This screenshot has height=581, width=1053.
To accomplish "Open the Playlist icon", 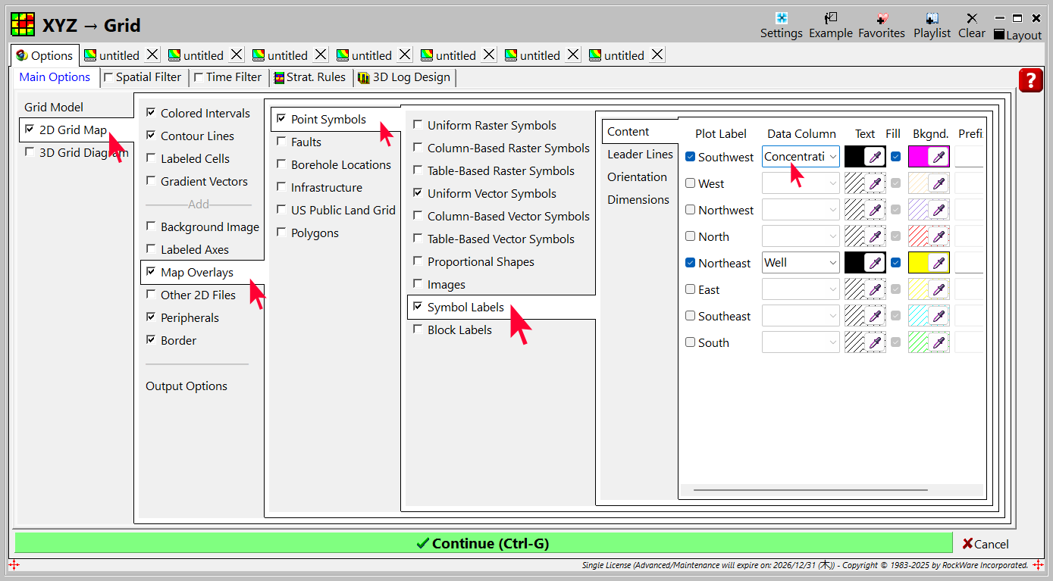I will [x=932, y=19].
